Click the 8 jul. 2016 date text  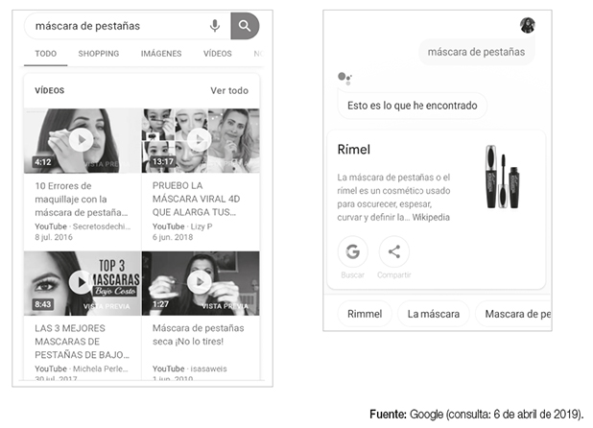(x=54, y=237)
